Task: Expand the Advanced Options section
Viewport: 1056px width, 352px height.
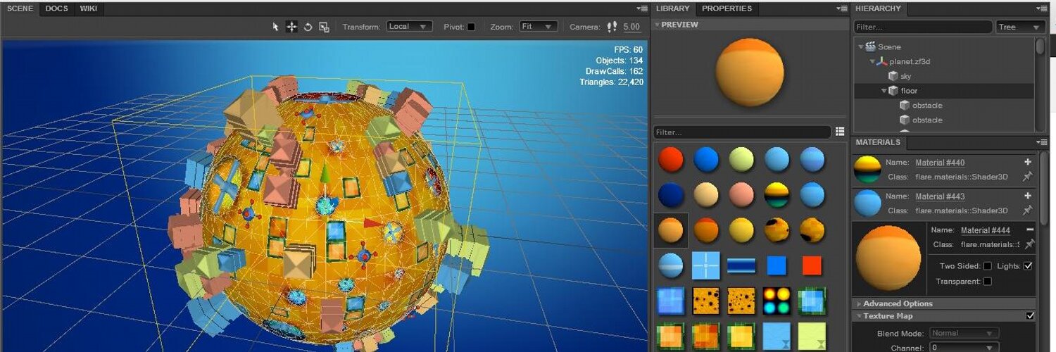Action: pyautogui.click(x=898, y=303)
